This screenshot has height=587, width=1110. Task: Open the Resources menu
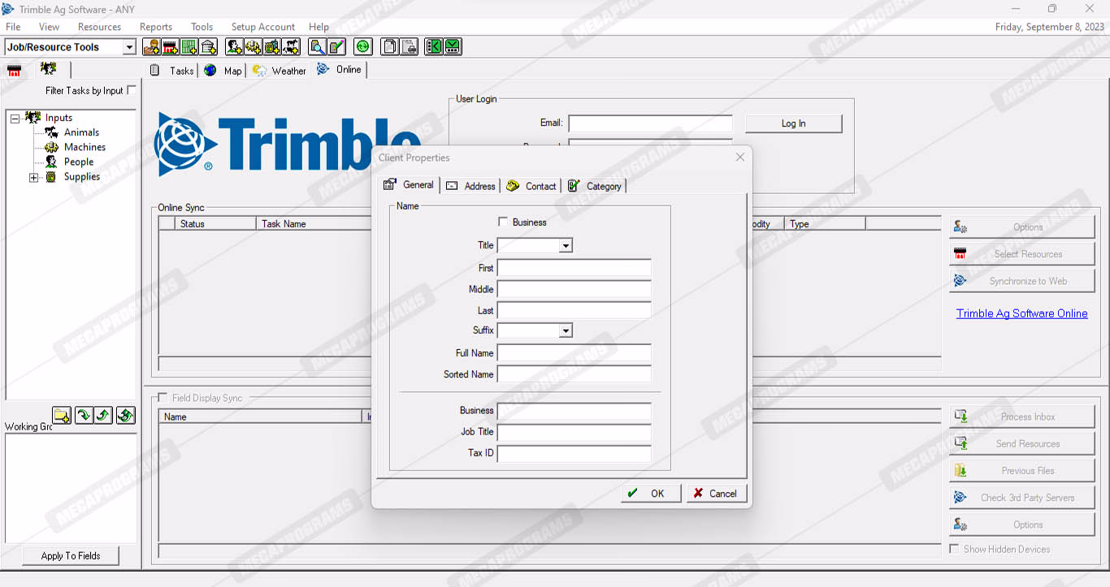coord(99,27)
